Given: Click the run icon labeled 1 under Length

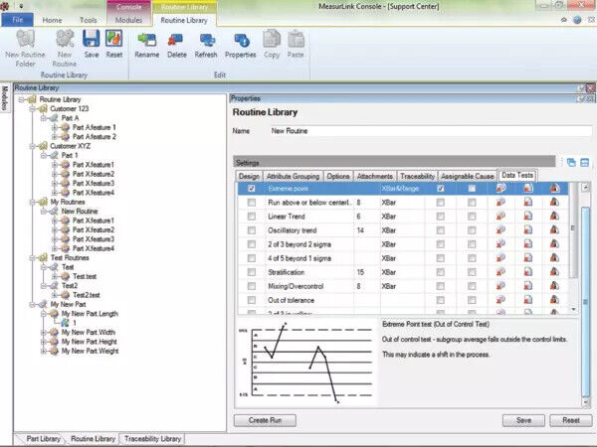Looking at the screenshot, I should 65,323.
